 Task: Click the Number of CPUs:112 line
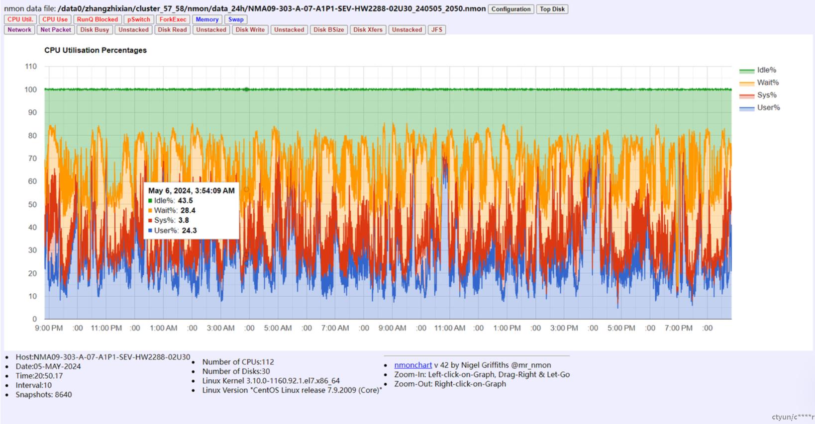tap(238, 362)
